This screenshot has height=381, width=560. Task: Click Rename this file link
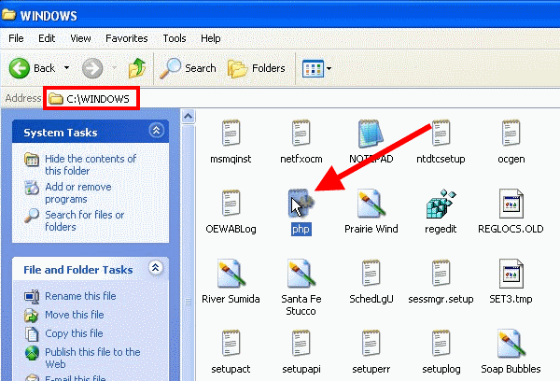pos(80,296)
